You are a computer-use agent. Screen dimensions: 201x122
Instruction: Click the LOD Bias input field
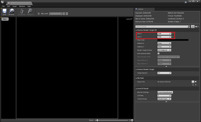(164, 96)
